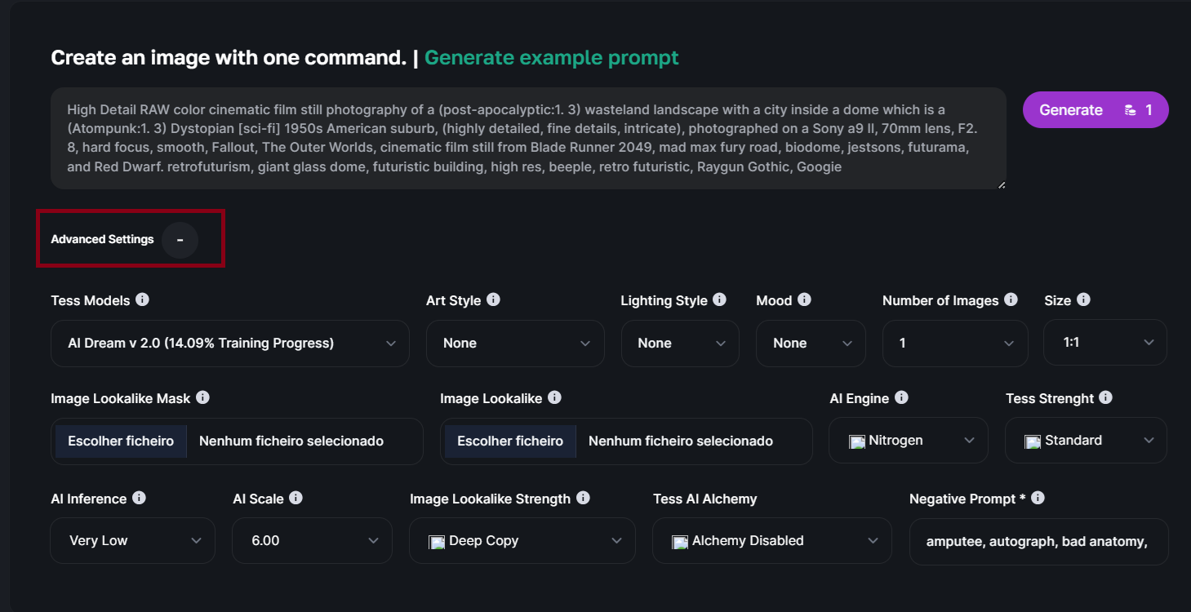
Task: Click the AI Scale info icon
Action: 296,498
